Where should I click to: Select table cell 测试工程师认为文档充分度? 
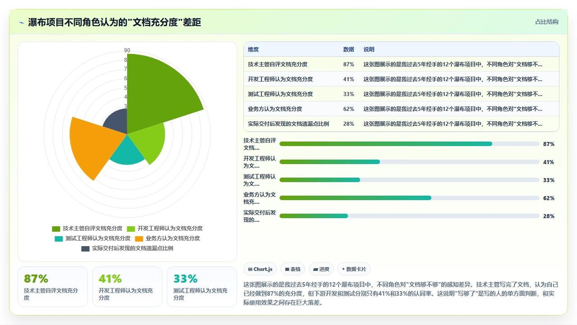(280, 94)
